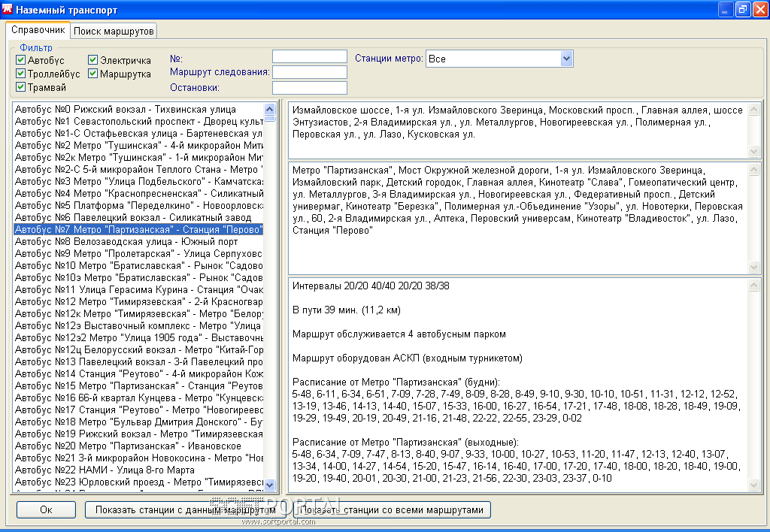This screenshot has height=532, width=770.
Task: Click streets panel scroll up arrow
Action: (754, 110)
